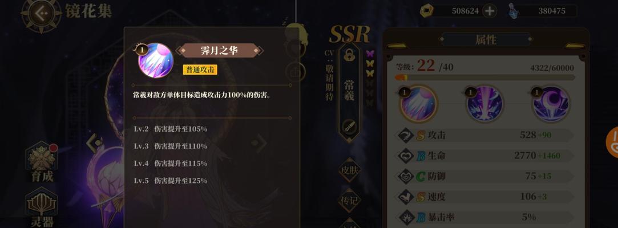618x228 pixels.
Task: Select the second skill icon in 属性 panel
Action: click(x=484, y=104)
